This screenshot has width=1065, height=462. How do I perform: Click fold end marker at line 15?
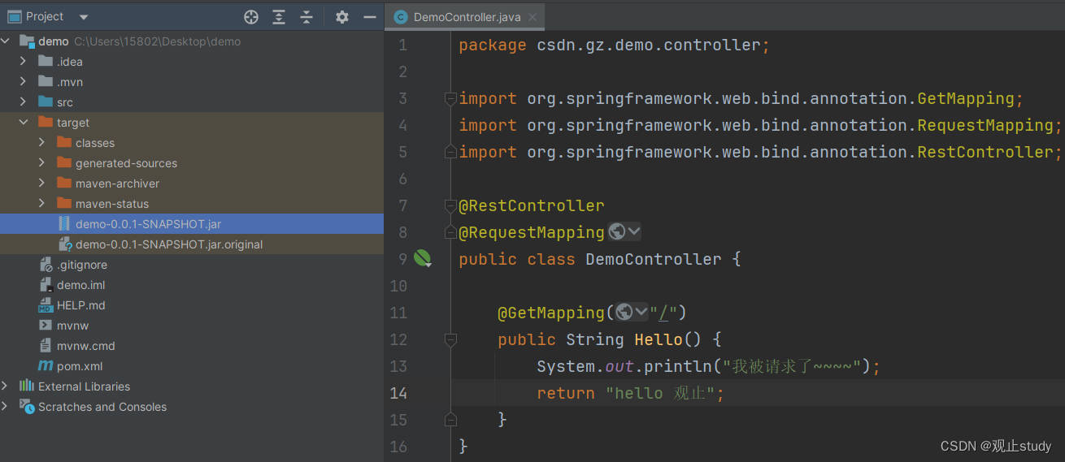click(x=450, y=419)
